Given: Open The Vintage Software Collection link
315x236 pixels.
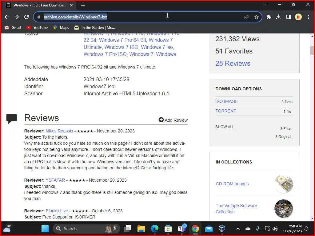Looking at the screenshot, I should (x=236, y=209).
